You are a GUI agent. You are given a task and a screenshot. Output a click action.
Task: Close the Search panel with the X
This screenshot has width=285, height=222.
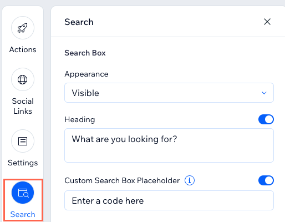tap(267, 22)
